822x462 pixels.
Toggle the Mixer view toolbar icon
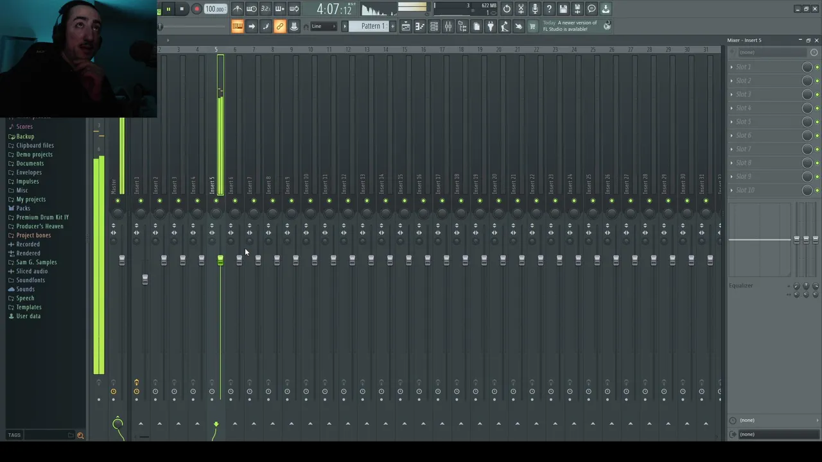(x=448, y=26)
